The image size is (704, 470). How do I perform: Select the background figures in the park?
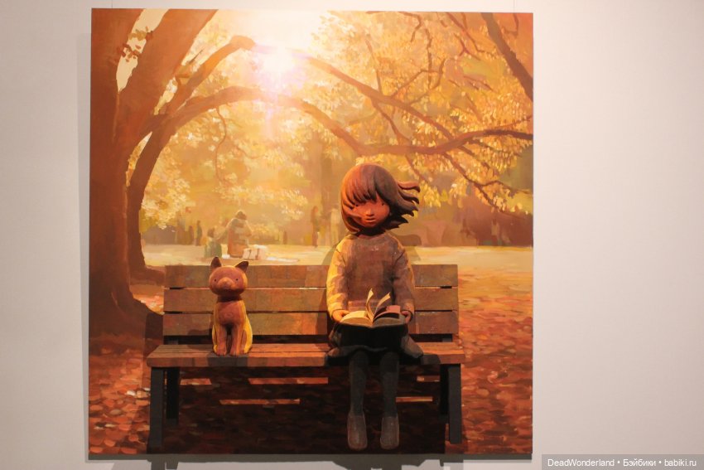236,235
